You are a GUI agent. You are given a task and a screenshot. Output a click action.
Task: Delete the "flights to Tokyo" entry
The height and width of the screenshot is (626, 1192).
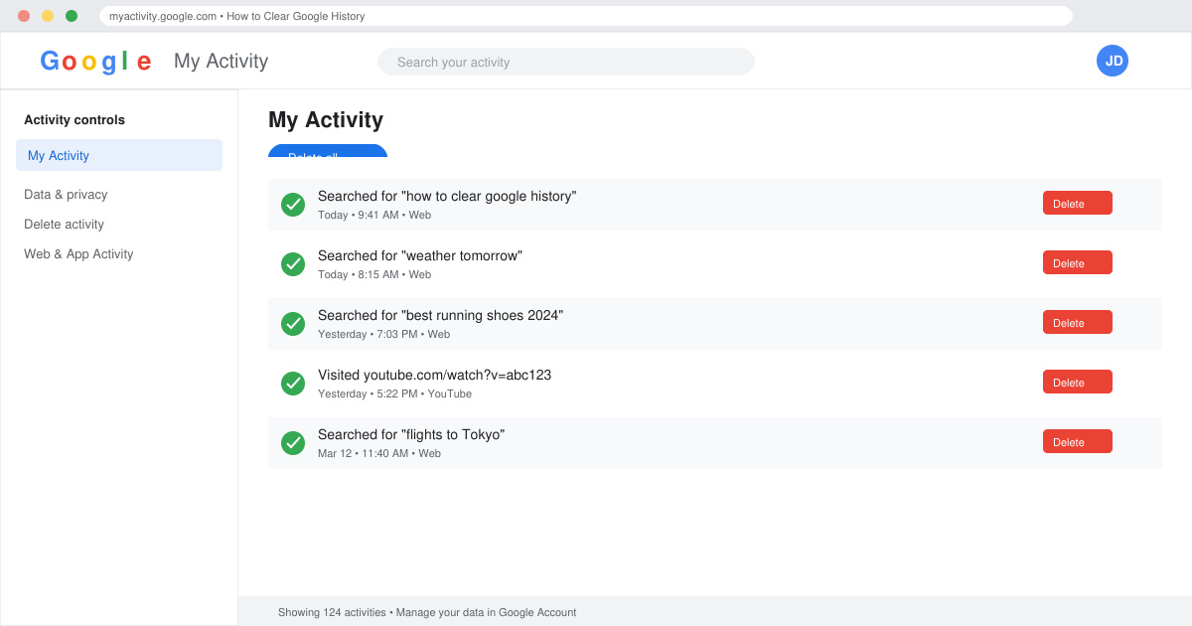1078,441
